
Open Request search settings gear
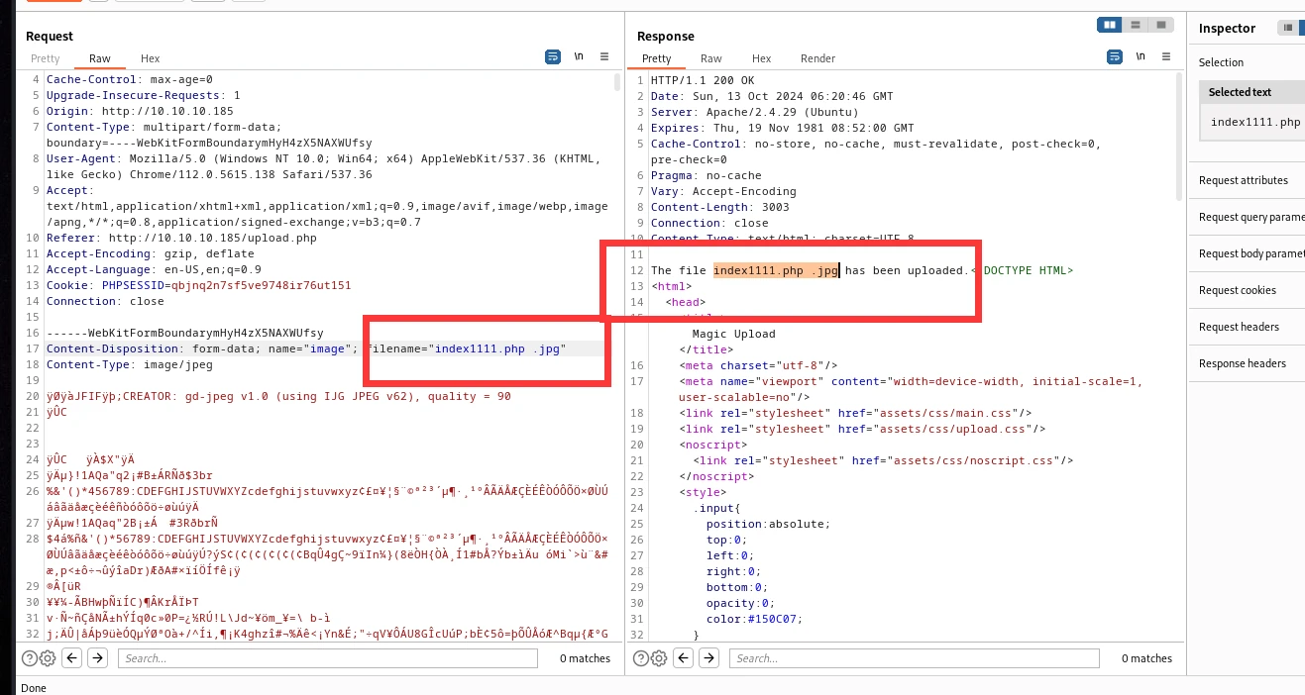[x=47, y=658]
